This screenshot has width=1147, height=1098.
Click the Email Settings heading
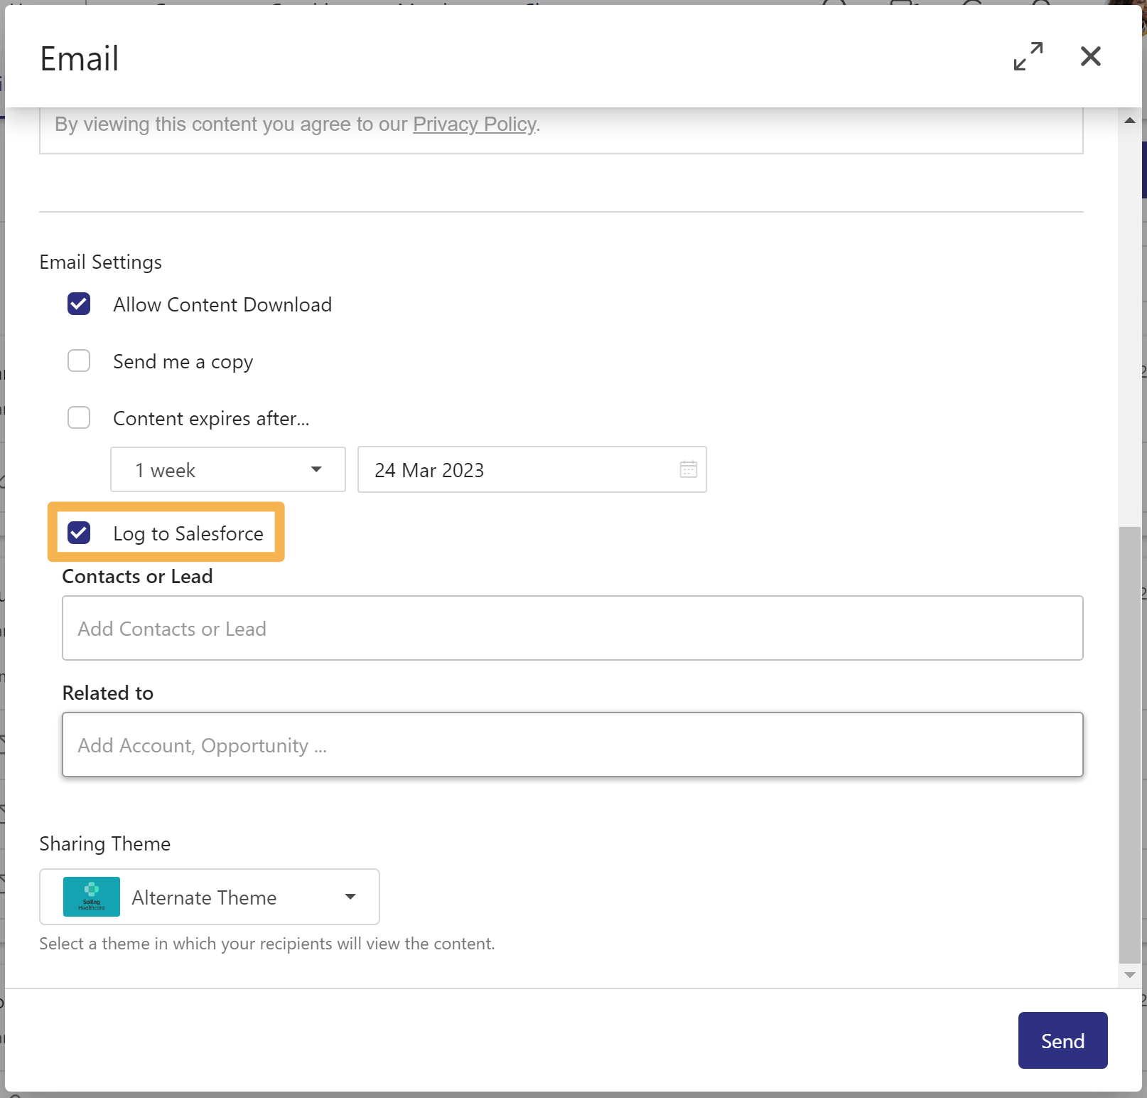point(100,261)
